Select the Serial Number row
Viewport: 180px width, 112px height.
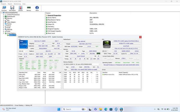52,22
